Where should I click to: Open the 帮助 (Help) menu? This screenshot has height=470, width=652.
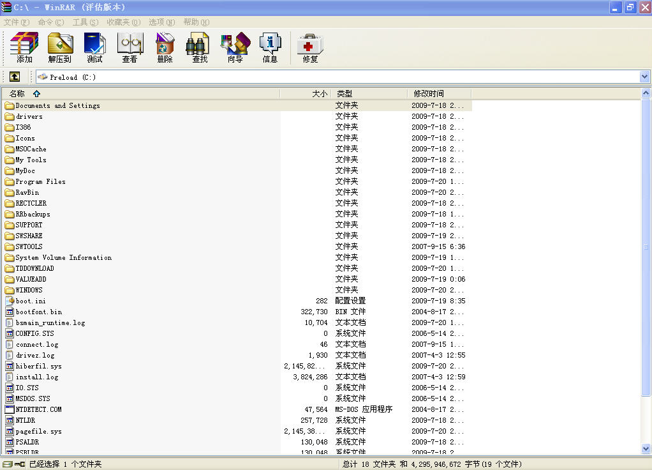196,22
